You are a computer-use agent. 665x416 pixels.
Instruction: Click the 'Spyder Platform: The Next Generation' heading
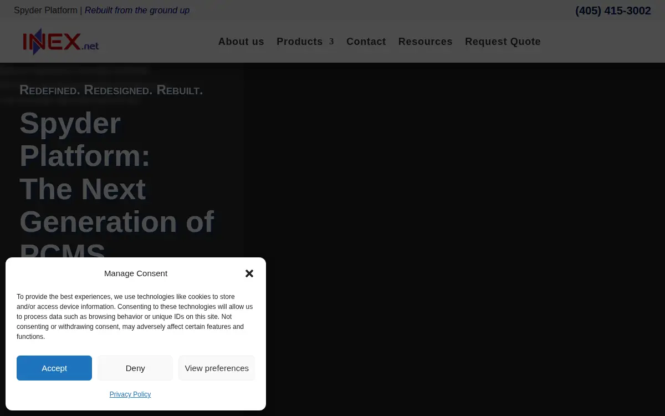point(117,187)
